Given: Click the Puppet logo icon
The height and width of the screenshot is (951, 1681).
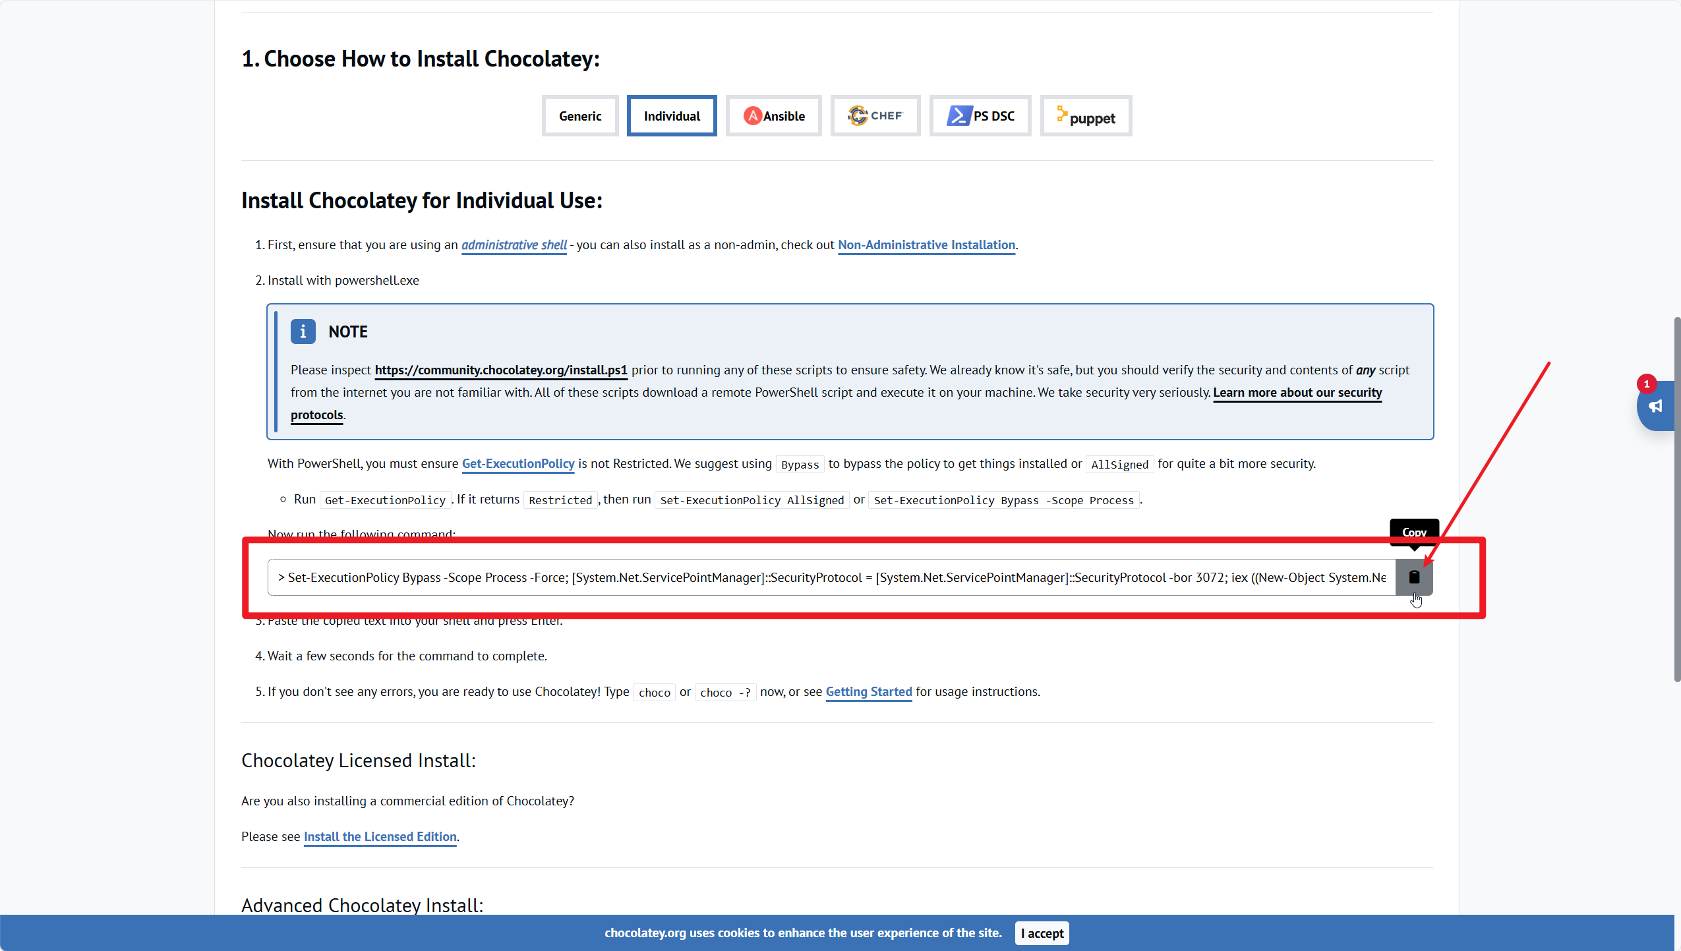Looking at the screenshot, I should (1061, 114).
